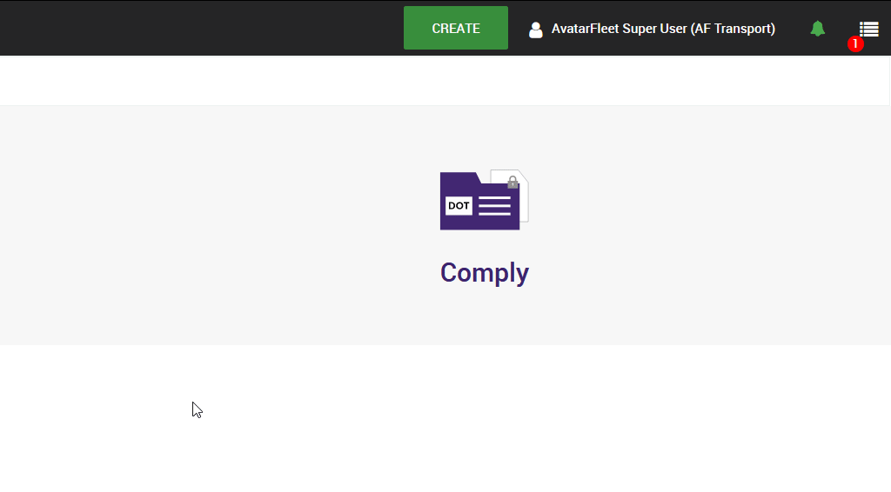Open the green notification bell
Screen dimensions: 891x492
coord(817,29)
